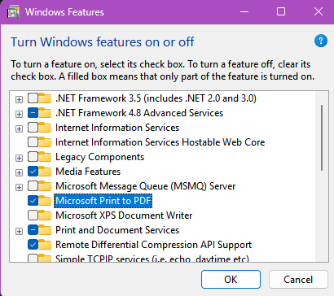Uncheck the Media Features checkbox

tap(33, 172)
